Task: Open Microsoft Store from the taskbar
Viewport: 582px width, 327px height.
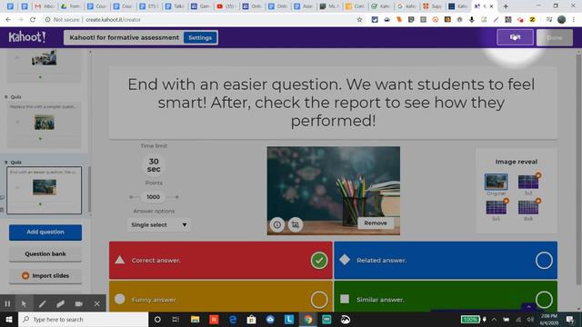Action: (251, 319)
